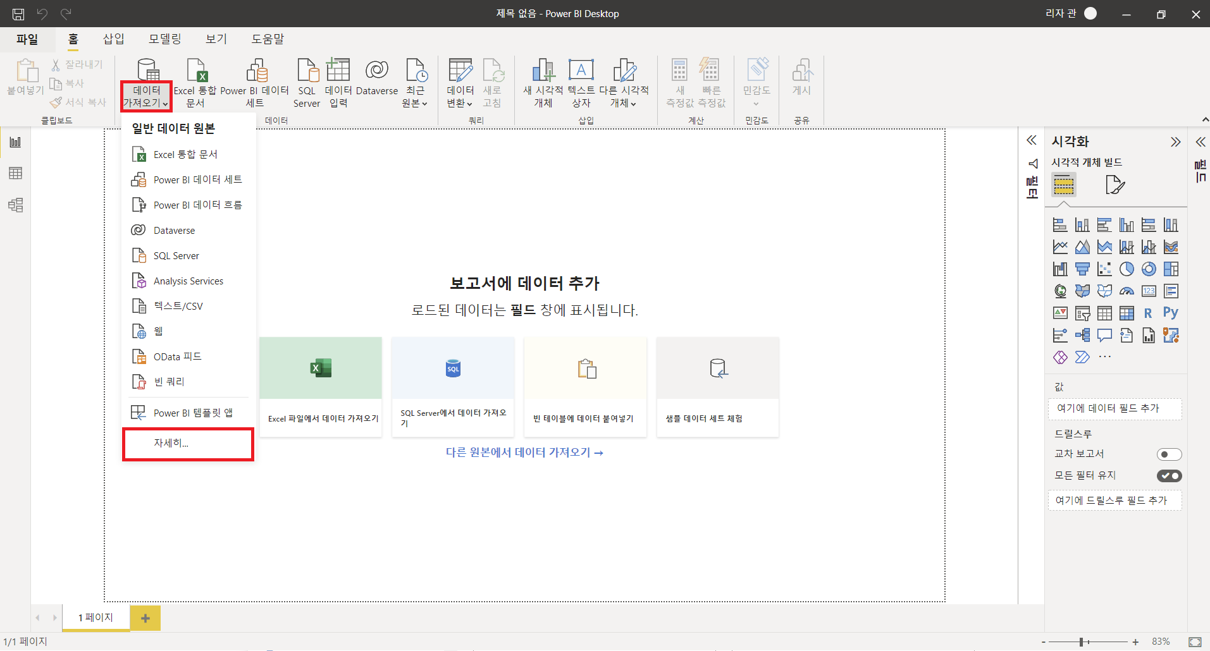Viewport: 1210px width, 651px height.
Task: Expand the 필터 pane chevron
Action: coord(1032,140)
